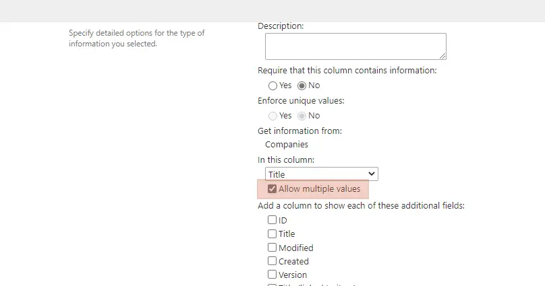The image size is (545, 286).
Task: Click inside the Description text box
Action: (x=355, y=46)
